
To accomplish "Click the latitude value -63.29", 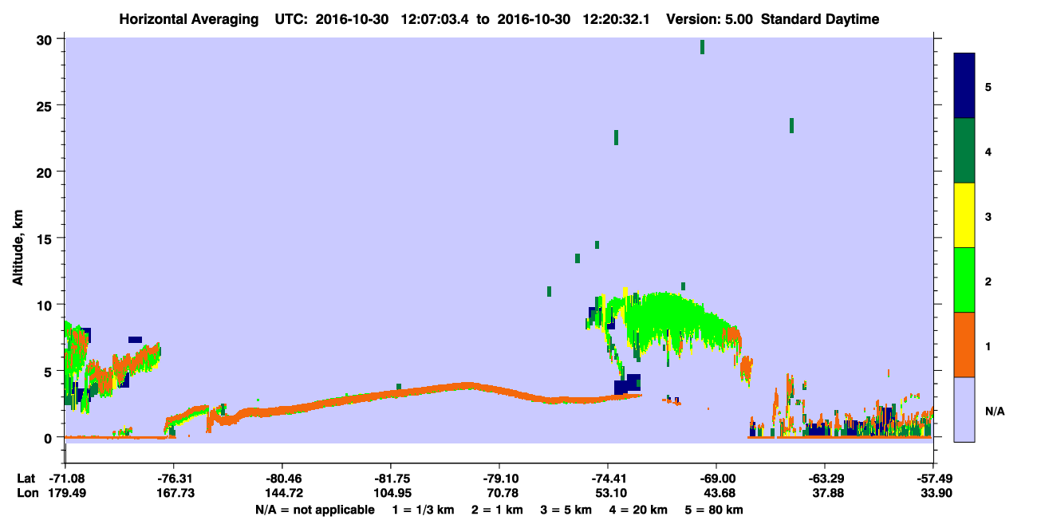I will (825, 479).
